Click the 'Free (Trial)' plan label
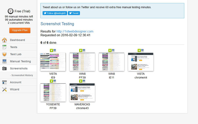 coord(22,11)
